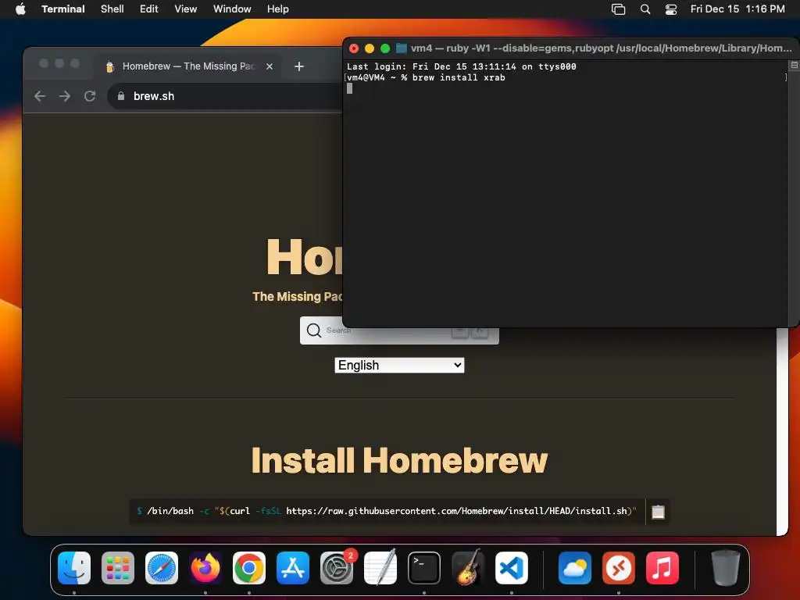The height and width of the screenshot is (600, 800).
Task: Click the browser forward arrow
Action: tap(64, 96)
